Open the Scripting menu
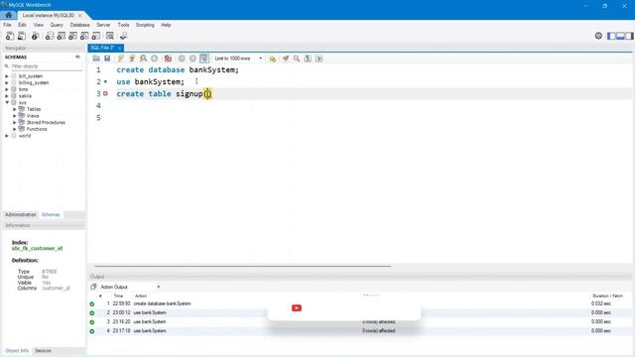 [145, 25]
